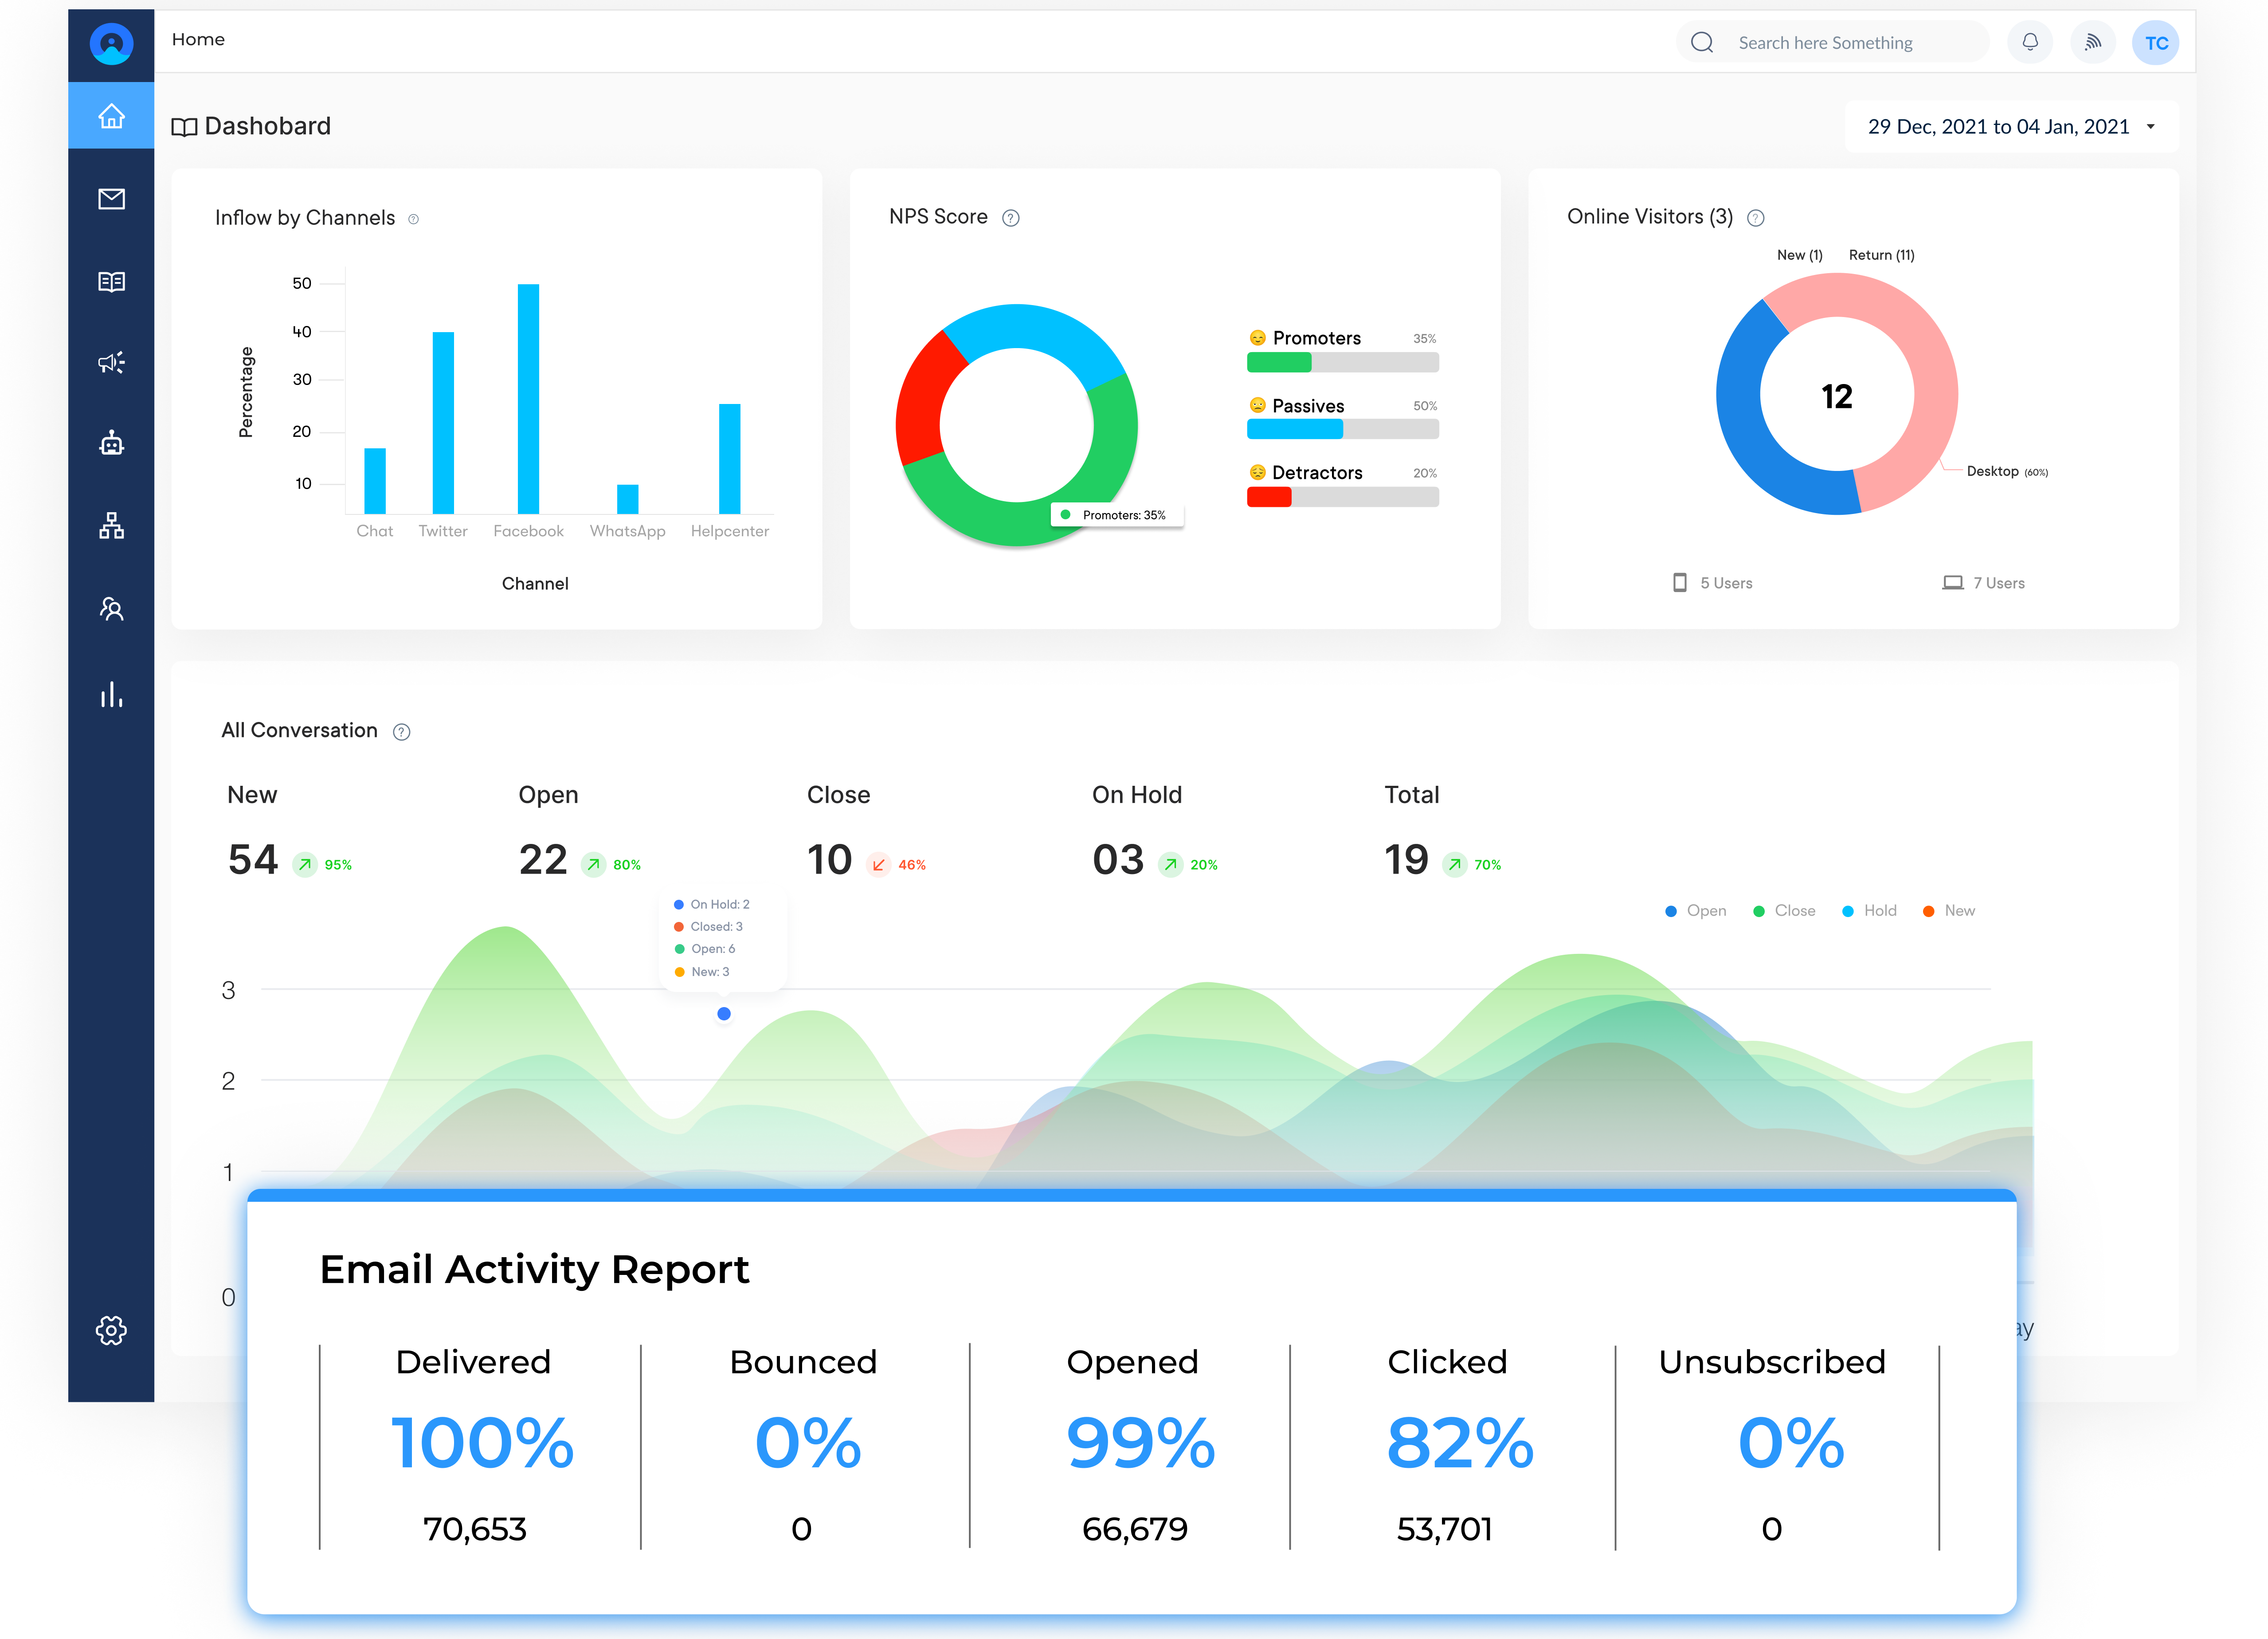Open the Home sidebar icon
Viewport: 2268px width, 1639px height.
(111, 116)
